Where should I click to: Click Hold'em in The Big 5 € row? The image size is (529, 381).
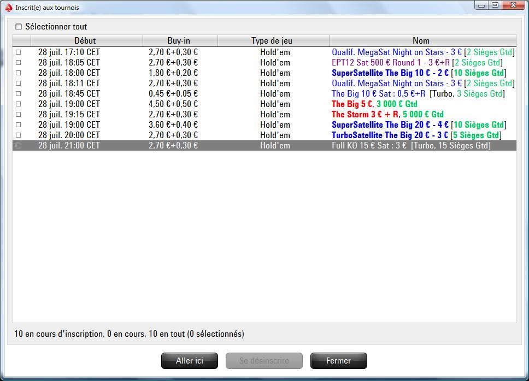[275, 104]
